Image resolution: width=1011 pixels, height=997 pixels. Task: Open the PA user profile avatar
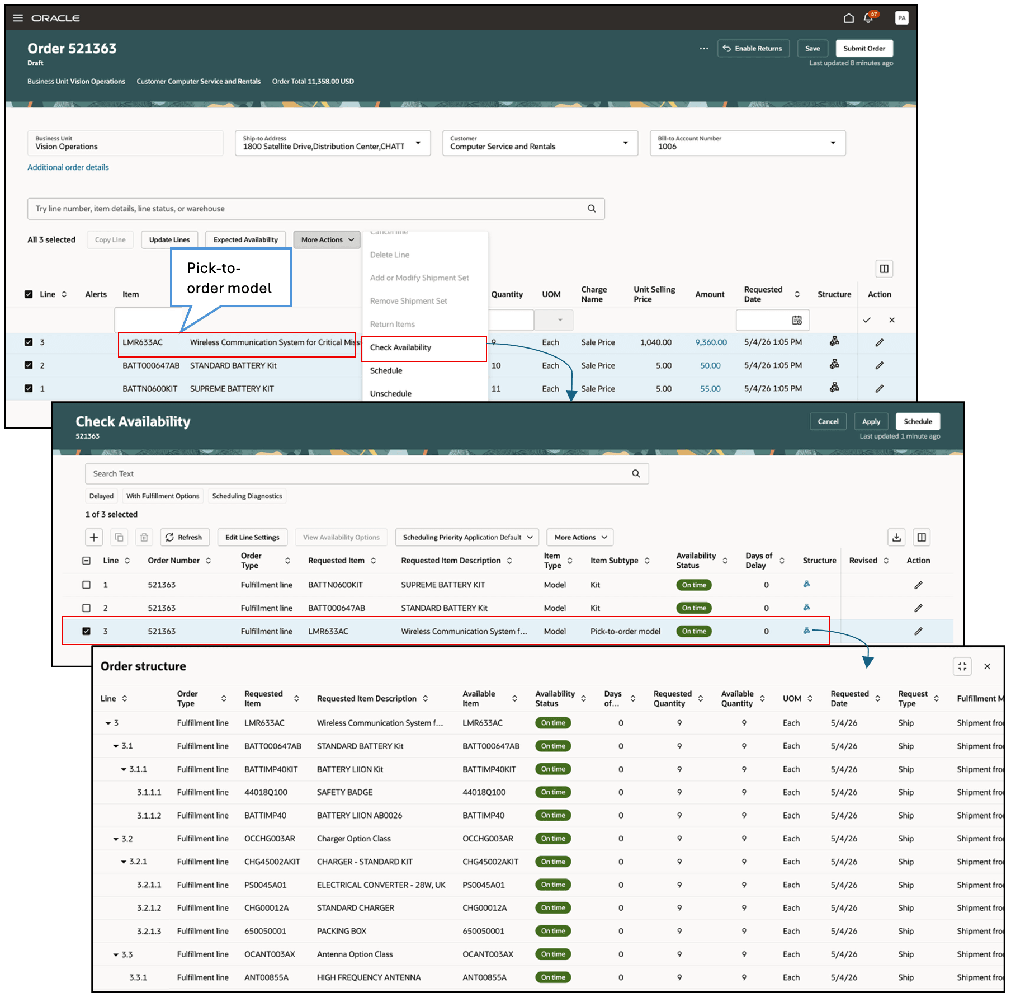click(901, 18)
